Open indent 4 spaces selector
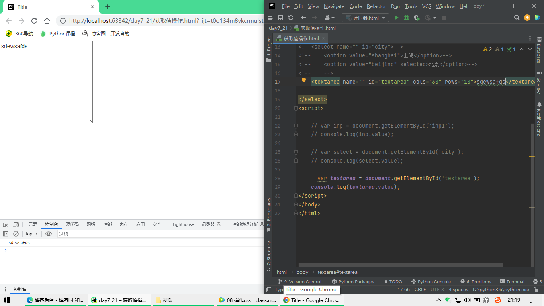Image resolution: width=544 pixels, height=306 pixels. (x=458, y=290)
